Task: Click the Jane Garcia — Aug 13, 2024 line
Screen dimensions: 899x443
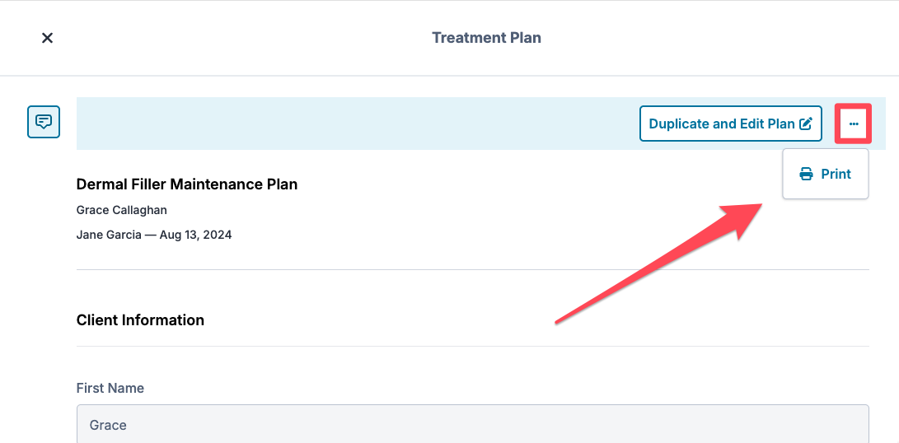Action: coord(154,235)
